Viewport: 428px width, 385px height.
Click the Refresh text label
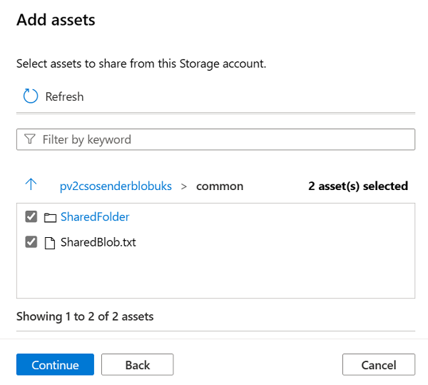pyautogui.click(x=64, y=96)
